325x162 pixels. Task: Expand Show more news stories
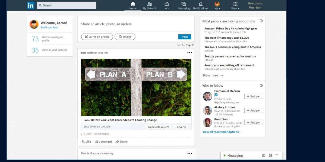click(213, 76)
